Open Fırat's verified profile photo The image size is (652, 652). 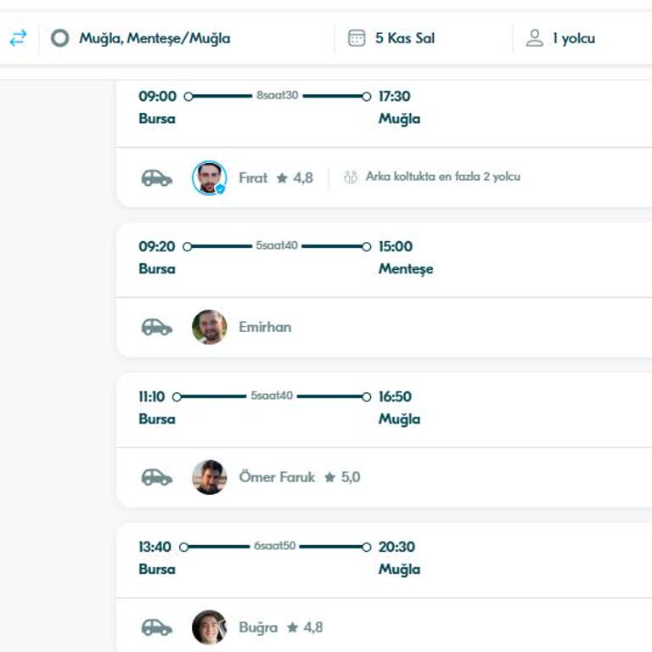coord(209,177)
